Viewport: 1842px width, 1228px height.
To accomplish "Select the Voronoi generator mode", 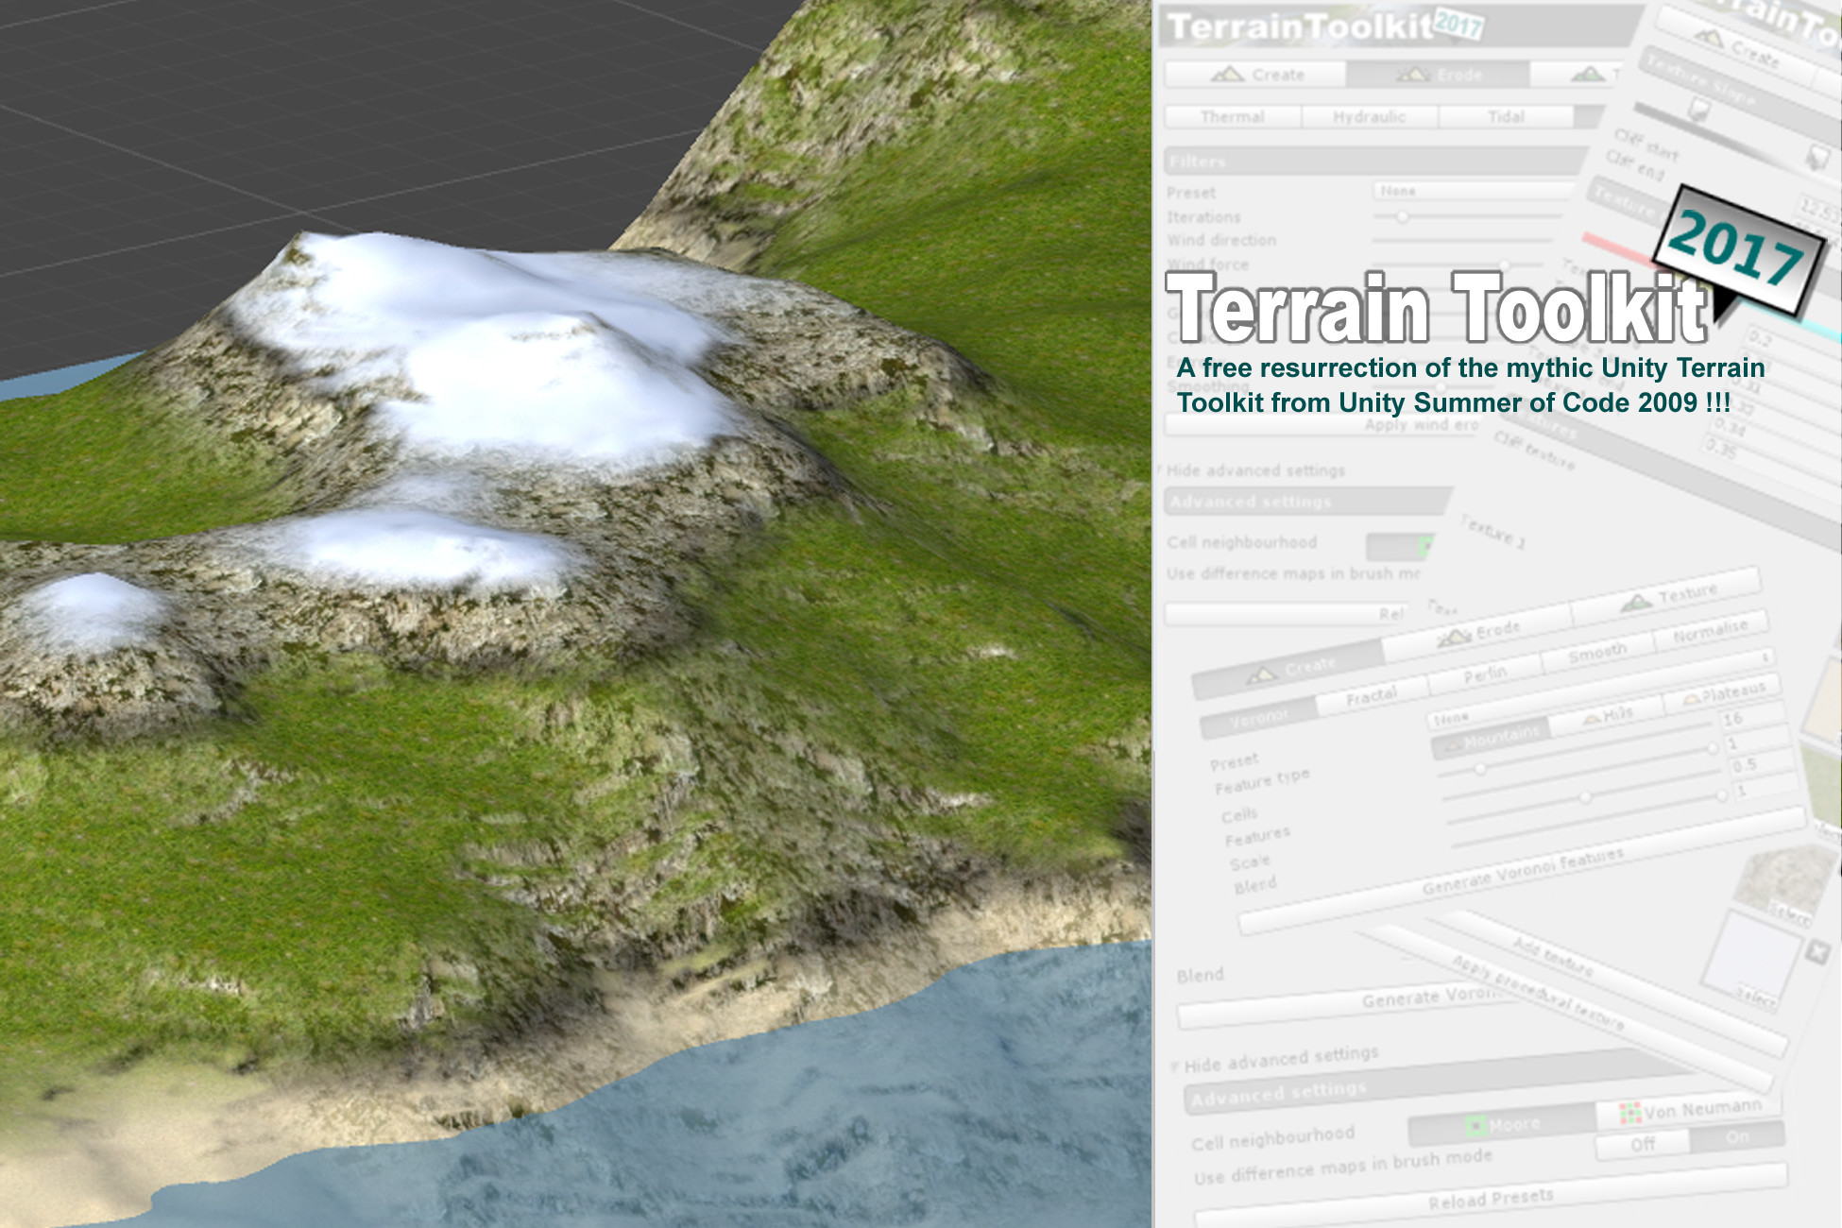I will (x=1259, y=718).
